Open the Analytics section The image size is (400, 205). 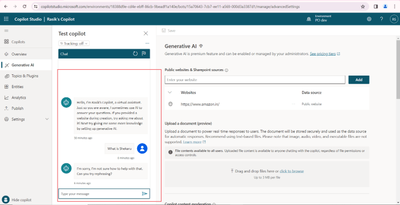point(18,98)
